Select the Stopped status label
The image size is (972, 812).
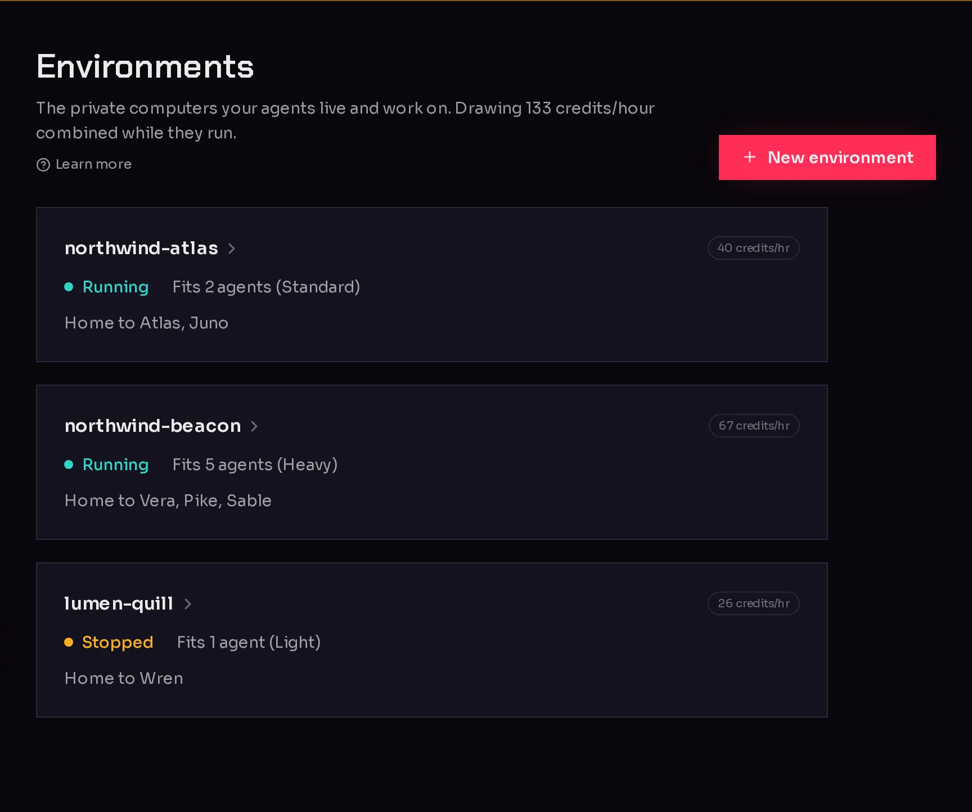(118, 642)
